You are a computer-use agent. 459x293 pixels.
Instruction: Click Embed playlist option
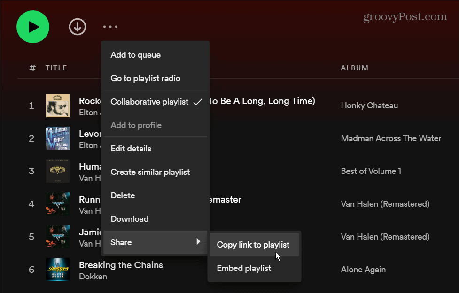tap(244, 268)
